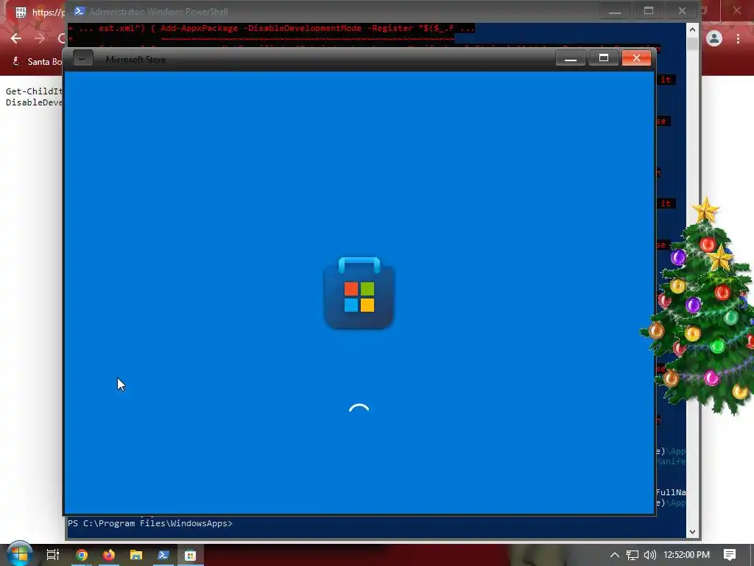The height and width of the screenshot is (566, 754).
Task: Open File Explorer from the taskbar
Action: tap(136, 555)
